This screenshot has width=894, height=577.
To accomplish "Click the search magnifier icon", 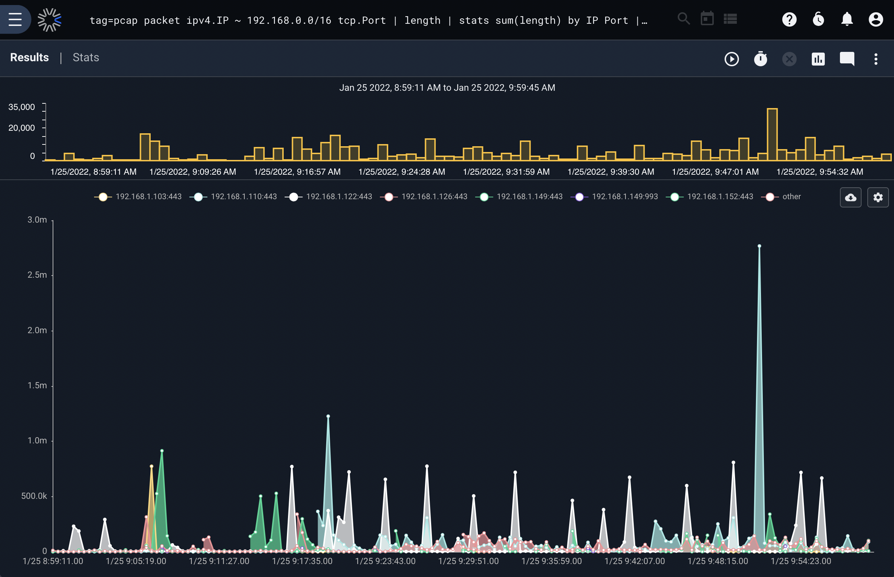I will 683,19.
